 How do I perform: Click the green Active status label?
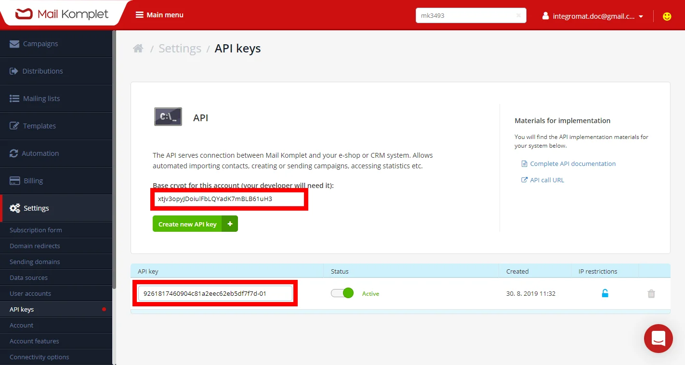pos(370,293)
